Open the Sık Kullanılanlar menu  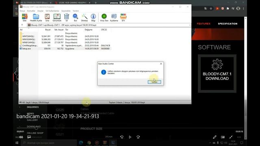(x=52, y=11)
